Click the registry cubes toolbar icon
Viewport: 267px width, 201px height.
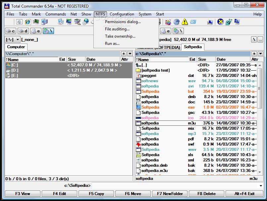pyautogui.click(x=229, y=22)
